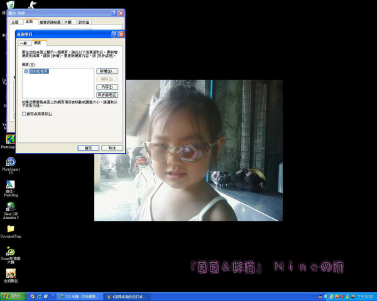Click the 取消 button in Desktop Items
This screenshot has height=301, width=377.
(112, 148)
